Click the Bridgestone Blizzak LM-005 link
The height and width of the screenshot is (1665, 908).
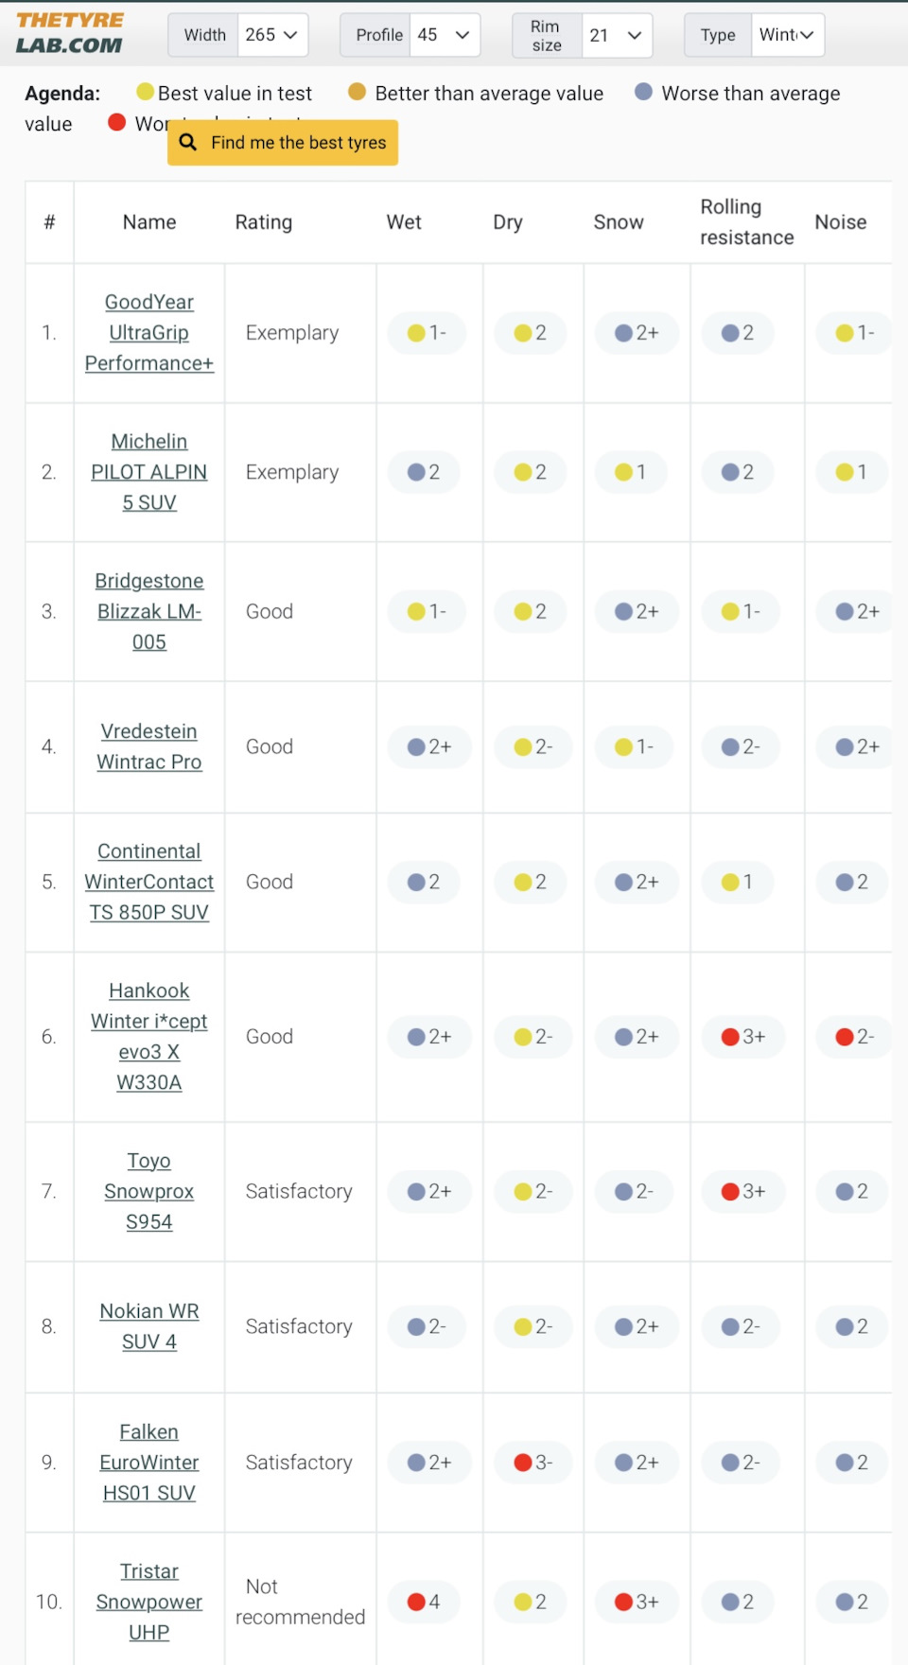tap(149, 611)
